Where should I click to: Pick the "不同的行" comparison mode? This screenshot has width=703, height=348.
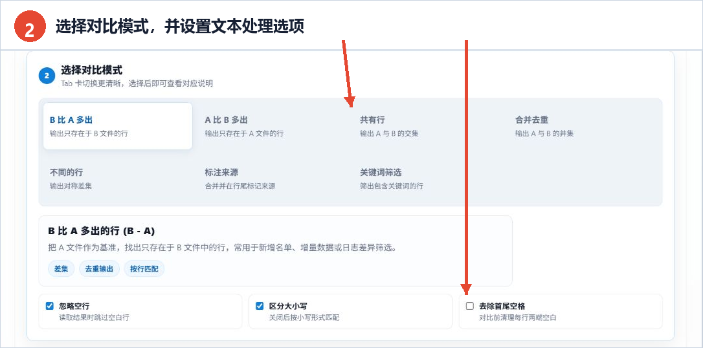click(117, 179)
